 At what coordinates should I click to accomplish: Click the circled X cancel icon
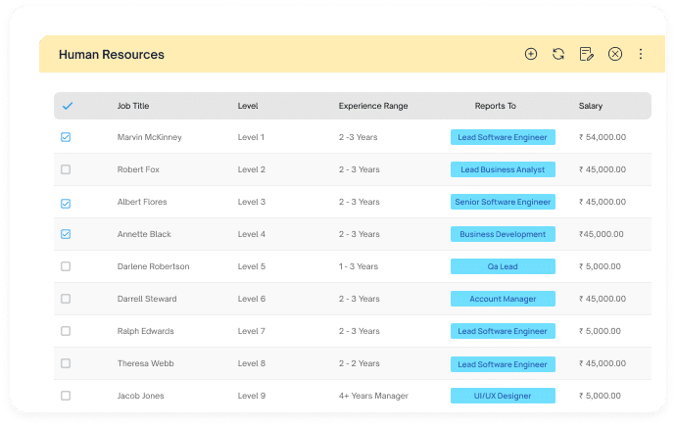[615, 54]
